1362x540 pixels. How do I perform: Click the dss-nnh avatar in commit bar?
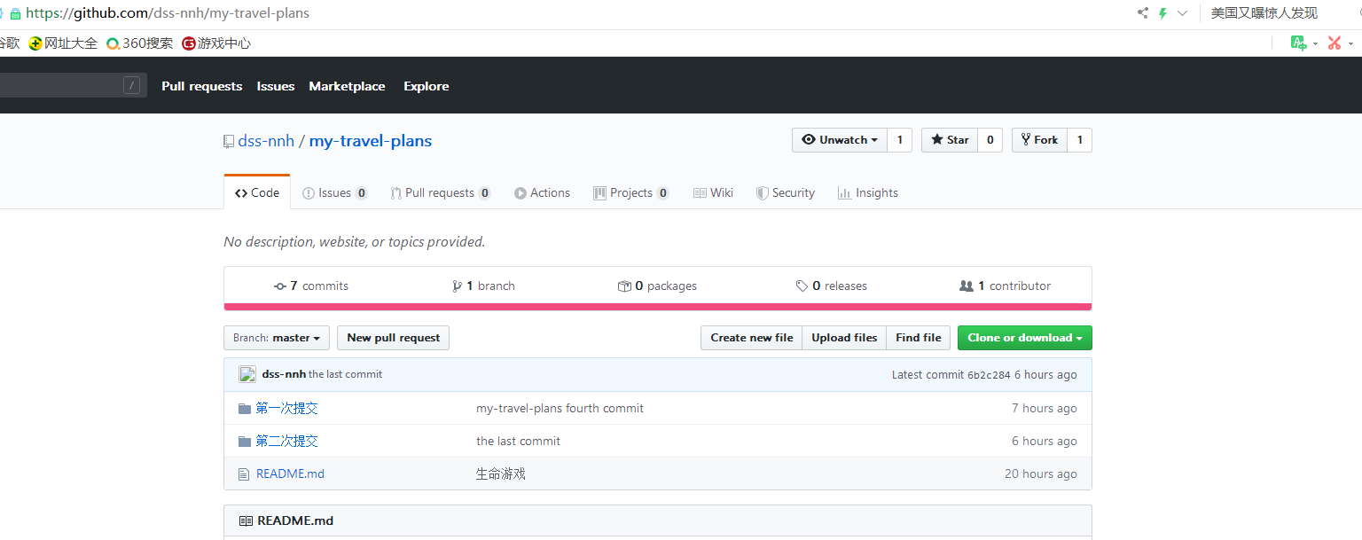coord(247,374)
